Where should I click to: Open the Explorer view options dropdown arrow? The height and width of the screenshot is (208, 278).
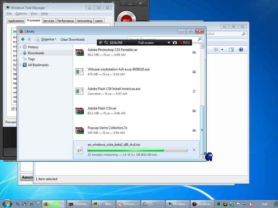coord(222,50)
